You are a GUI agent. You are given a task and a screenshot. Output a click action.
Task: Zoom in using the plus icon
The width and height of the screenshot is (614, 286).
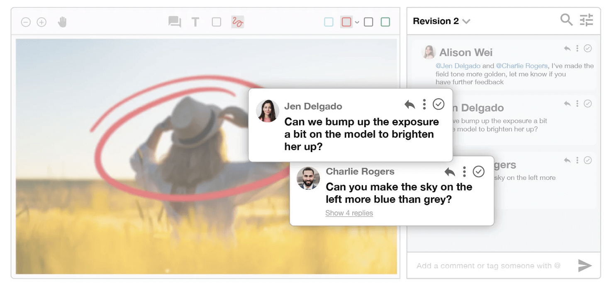tap(41, 22)
